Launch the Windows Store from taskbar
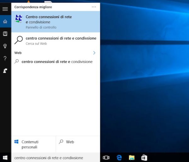The height and width of the screenshot is (162, 189). [144, 157]
